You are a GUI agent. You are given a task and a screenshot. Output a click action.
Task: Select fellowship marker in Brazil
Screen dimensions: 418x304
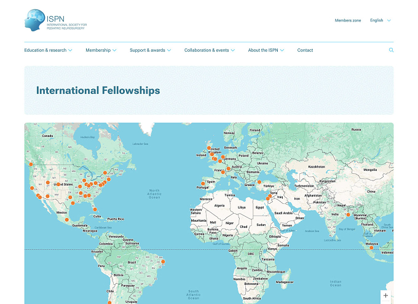coord(163,262)
